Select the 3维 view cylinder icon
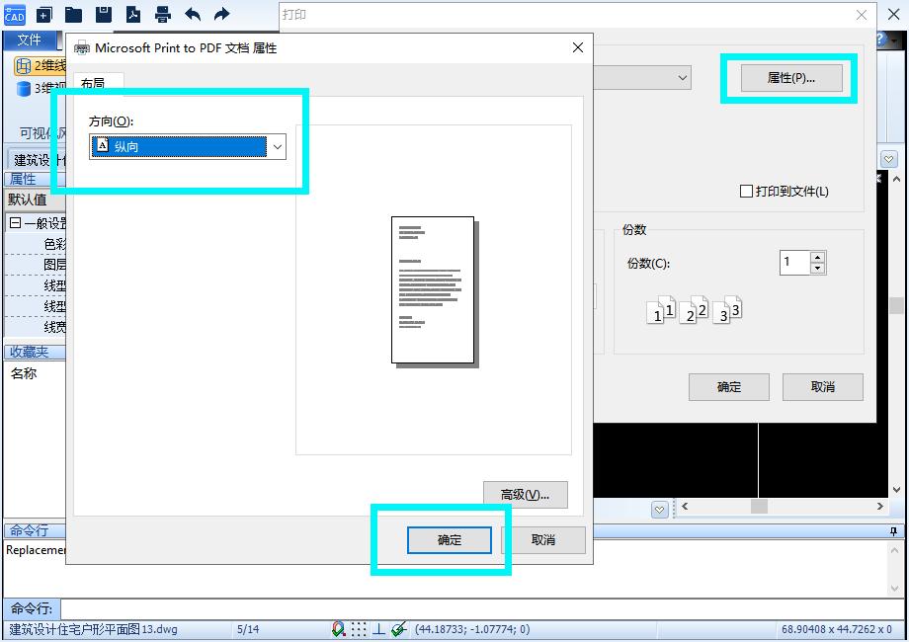Image resolution: width=909 pixels, height=642 pixels. (23, 89)
